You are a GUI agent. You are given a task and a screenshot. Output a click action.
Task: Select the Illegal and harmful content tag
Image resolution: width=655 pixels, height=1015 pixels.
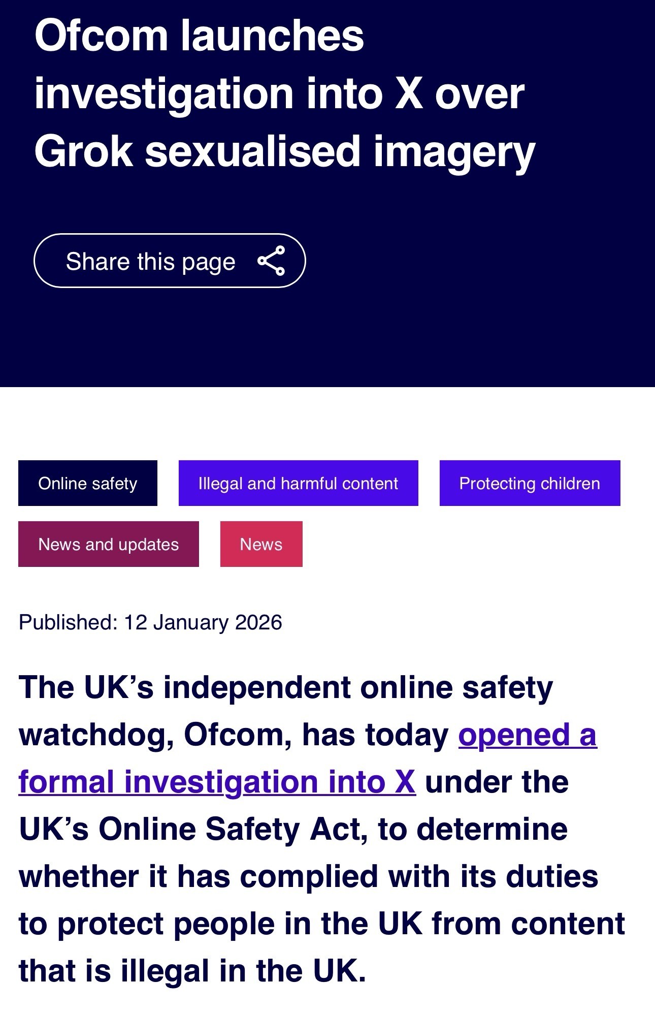pos(298,483)
